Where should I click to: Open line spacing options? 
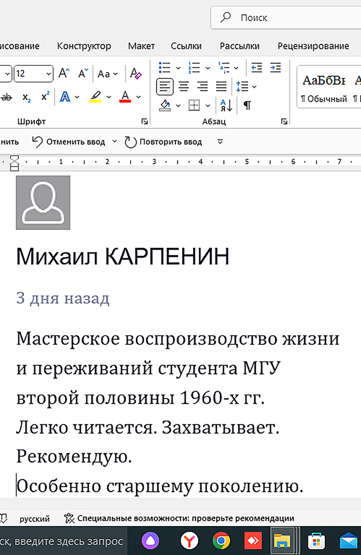pyautogui.click(x=246, y=87)
